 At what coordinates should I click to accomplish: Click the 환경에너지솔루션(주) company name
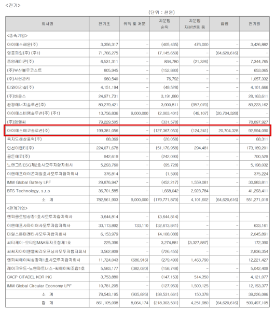click(26, 105)
